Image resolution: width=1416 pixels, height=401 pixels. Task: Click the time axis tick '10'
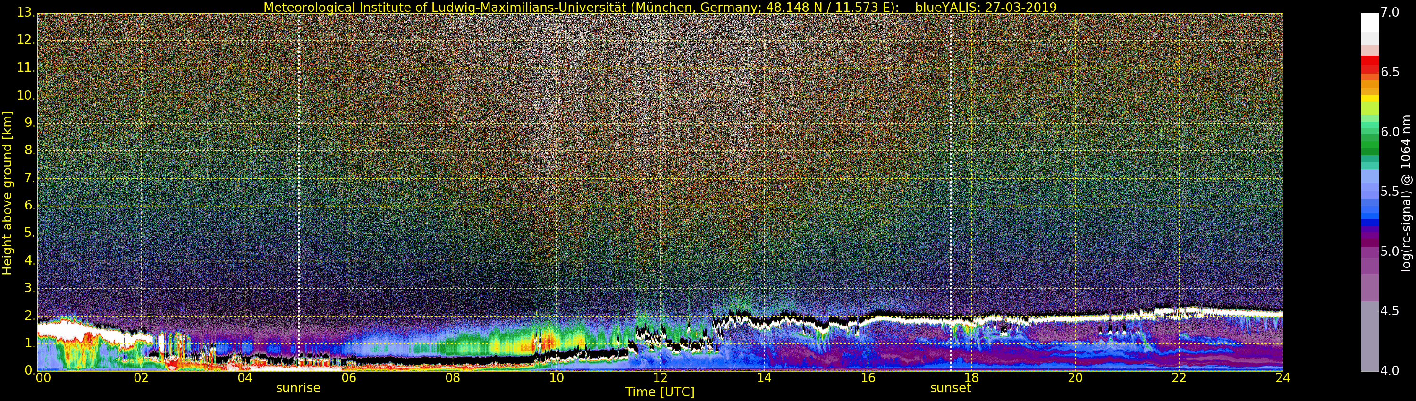556,378
